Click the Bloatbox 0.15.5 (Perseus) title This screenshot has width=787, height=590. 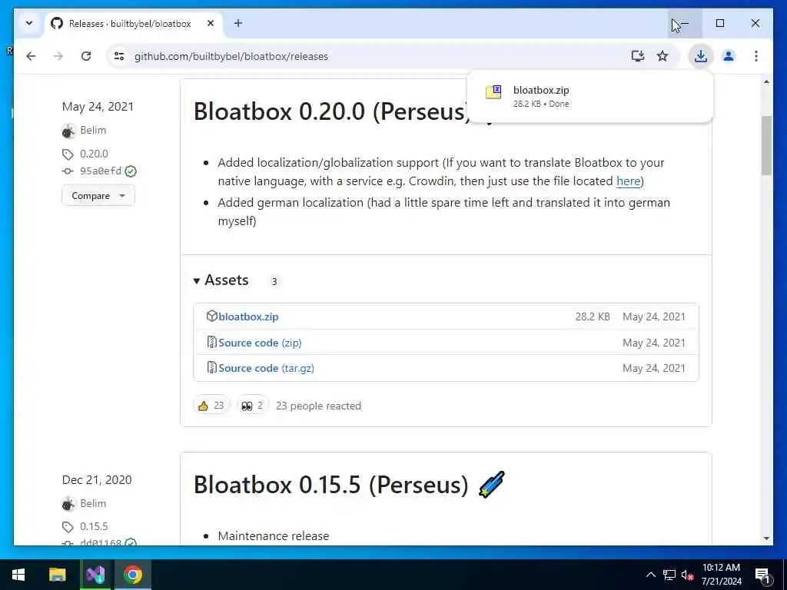coord(330,486)
